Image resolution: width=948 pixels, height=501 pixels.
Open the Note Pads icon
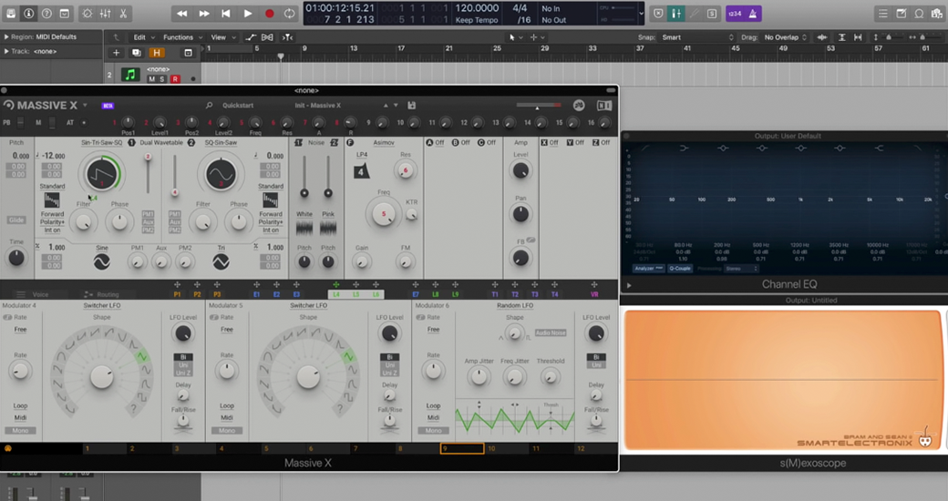[x=902, y=14]
